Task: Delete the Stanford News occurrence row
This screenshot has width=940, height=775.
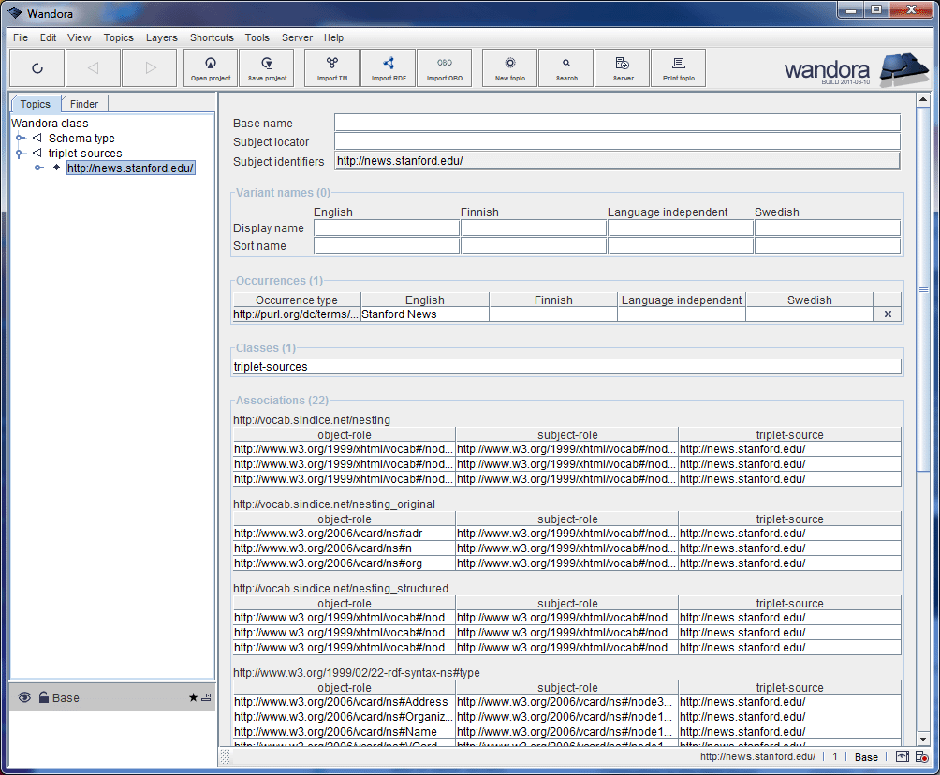Action: point(888,314)
